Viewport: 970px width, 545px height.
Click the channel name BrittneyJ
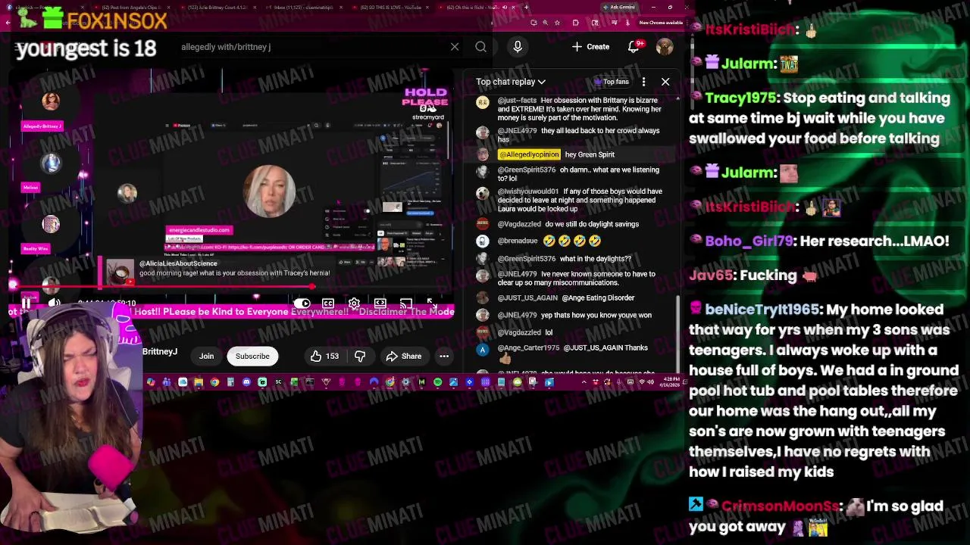pyautogui.click(x=160, y=352)
